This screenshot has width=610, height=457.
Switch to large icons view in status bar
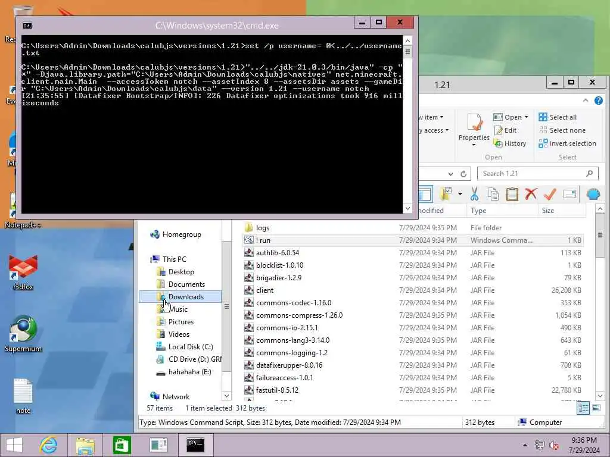click(596, 408)
